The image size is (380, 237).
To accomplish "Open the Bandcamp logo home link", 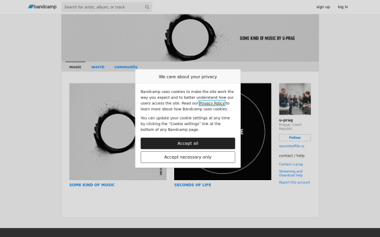I will (42, 7).
